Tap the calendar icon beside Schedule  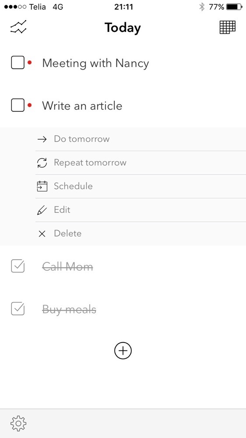tap(42, 186)
